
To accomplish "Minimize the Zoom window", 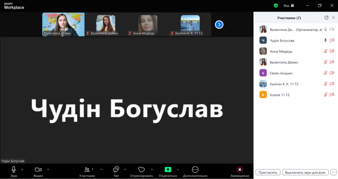I will pyautogui.click(x=308, y=6).
